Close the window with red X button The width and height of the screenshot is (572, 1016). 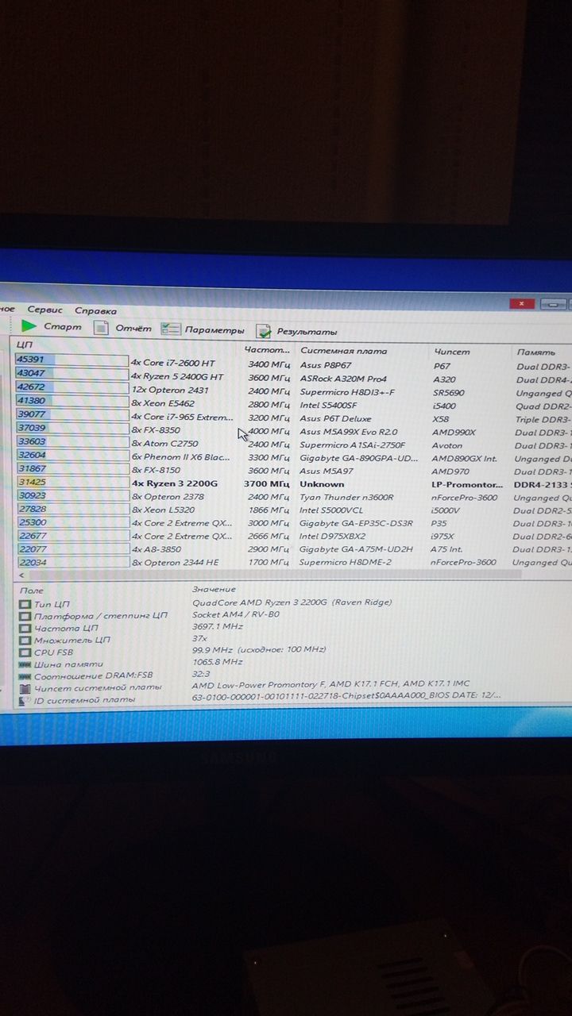click(521, 303)
